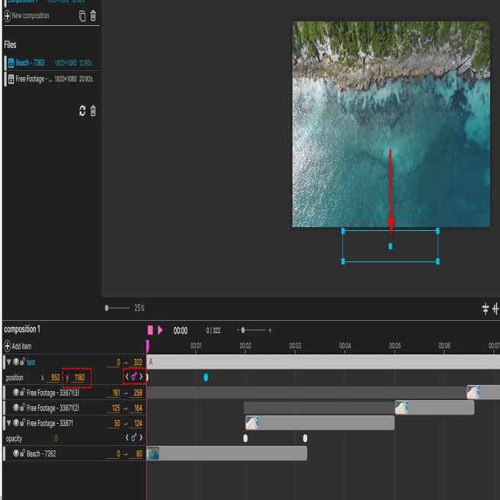
Task: Toggle visibility of the Beach - 7262 layer
Action: click(x=16, y=454)
